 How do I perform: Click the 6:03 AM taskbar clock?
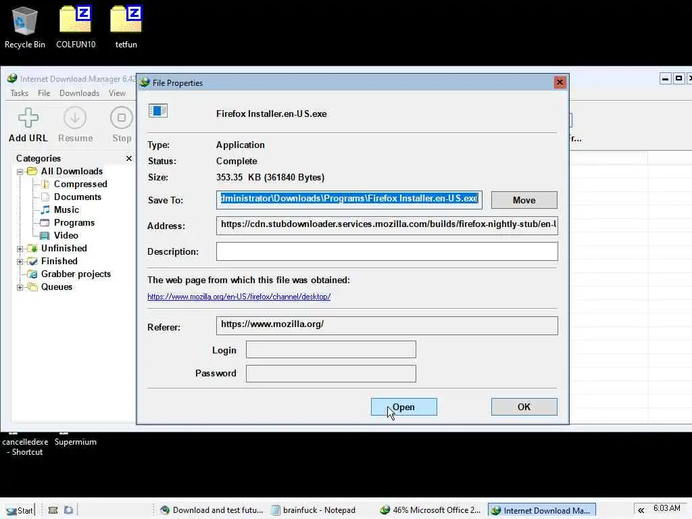tap(666, 508)
